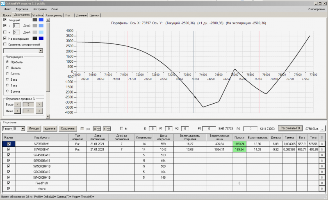Screen dimensions: 328x200
Task: Select the Вомма radio button
Action: pos(7,91)
